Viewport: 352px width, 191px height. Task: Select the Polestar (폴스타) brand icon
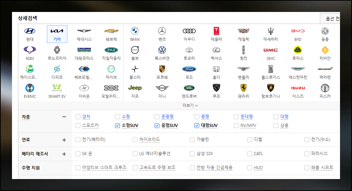(135, 69)
